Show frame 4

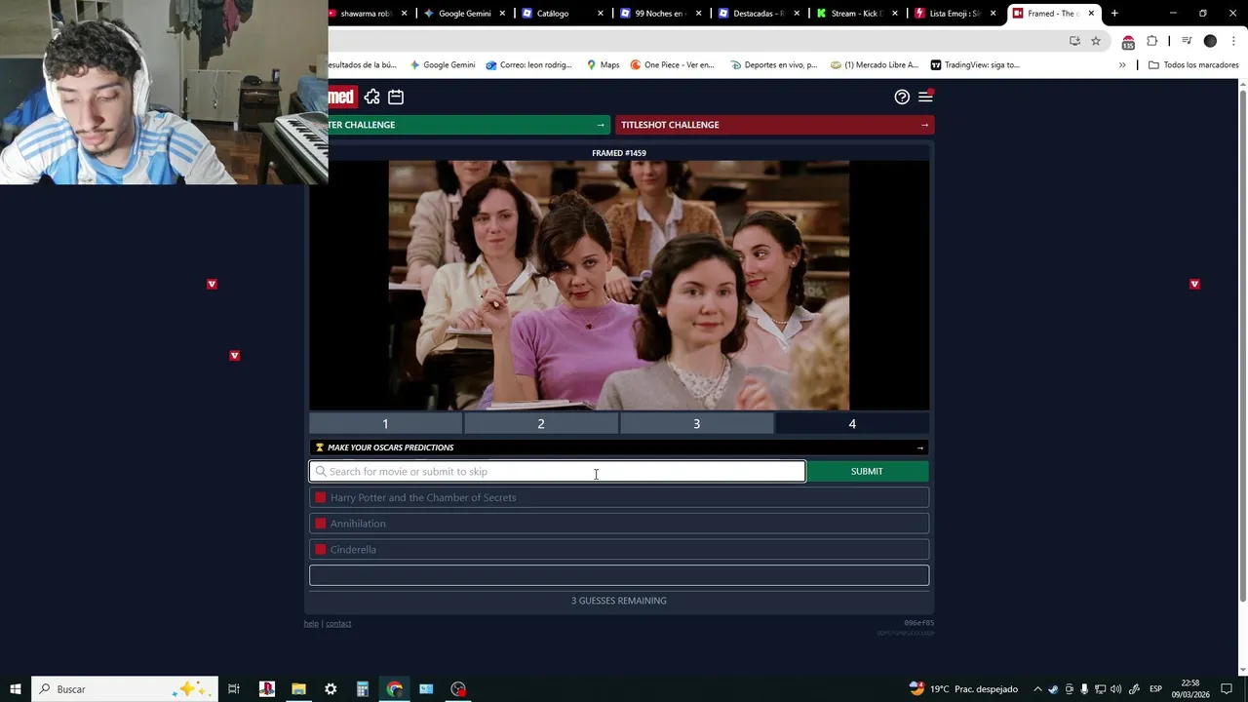852,424
